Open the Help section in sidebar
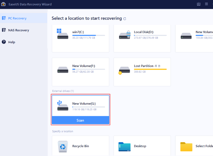This screenshot has height=156, width=213. coord(12,42)
